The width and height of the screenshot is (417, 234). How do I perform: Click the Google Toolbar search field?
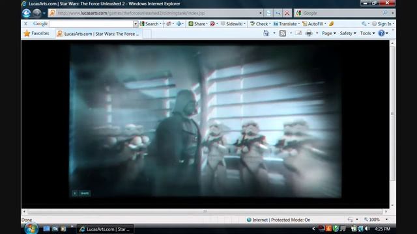[91, 24]
